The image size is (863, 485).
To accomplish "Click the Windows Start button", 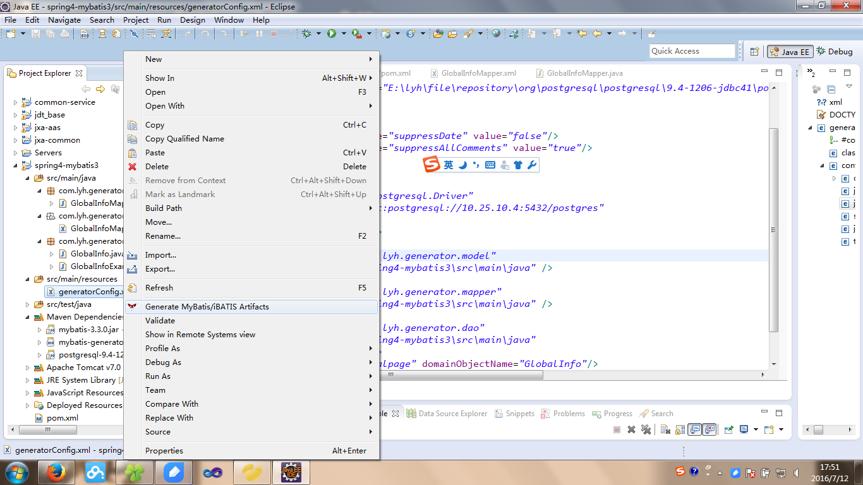I will pos(16,472).
